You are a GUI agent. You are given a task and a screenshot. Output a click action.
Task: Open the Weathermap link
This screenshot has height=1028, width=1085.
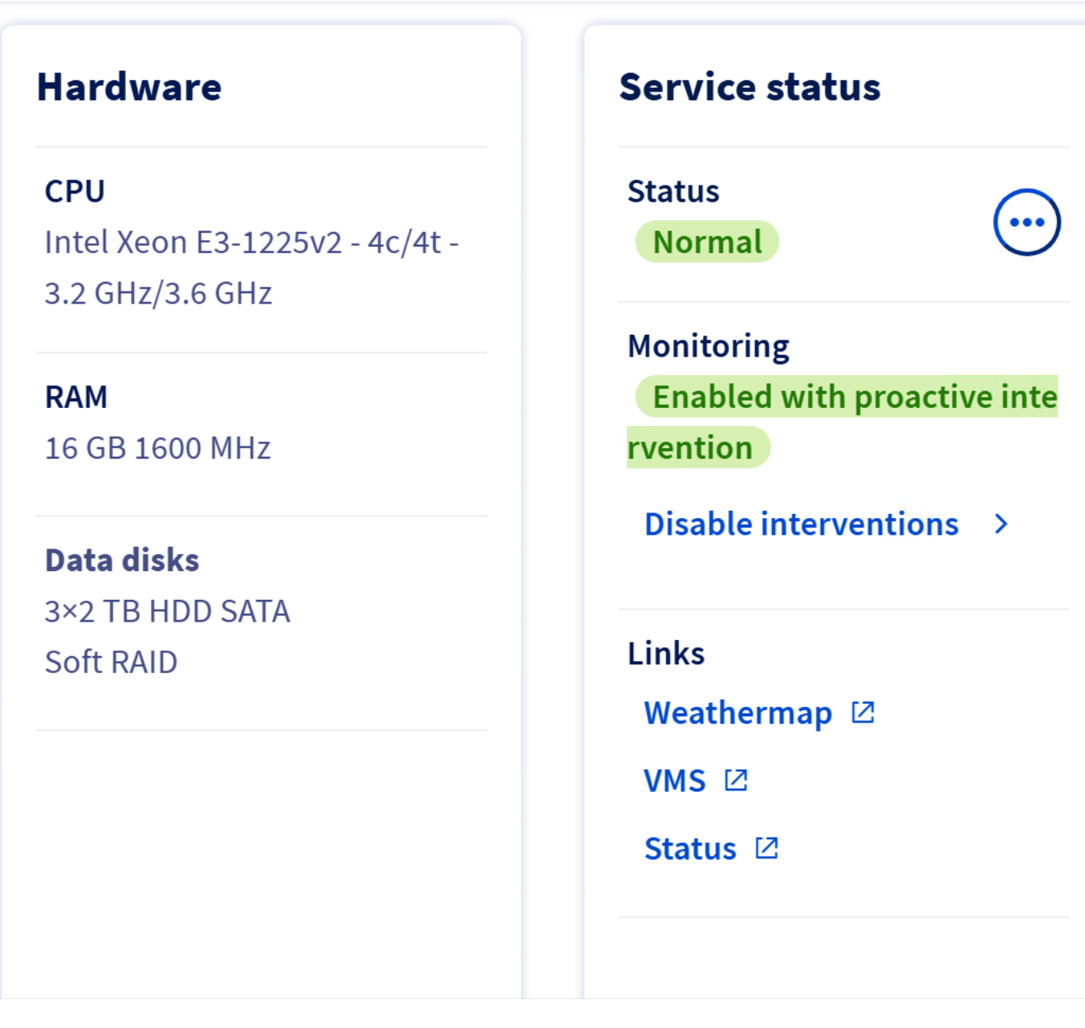(738, 713)
